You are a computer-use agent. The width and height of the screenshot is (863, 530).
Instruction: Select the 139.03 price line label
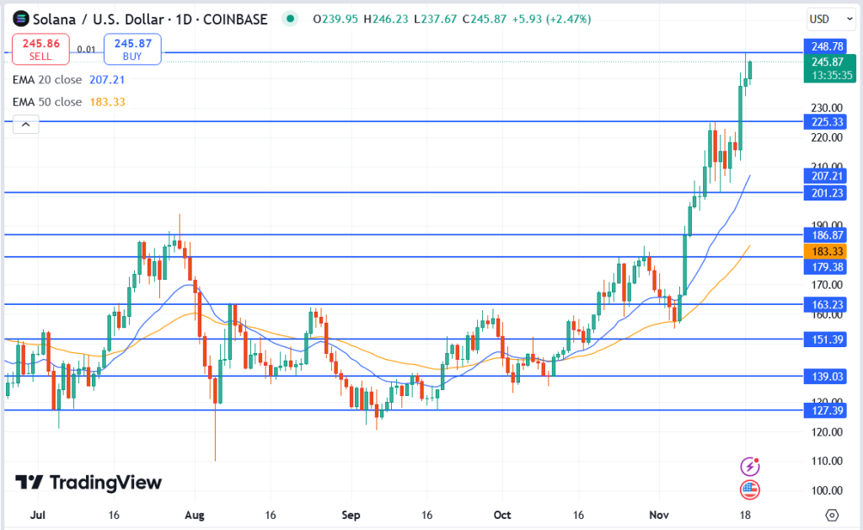(x=825, y=377)
